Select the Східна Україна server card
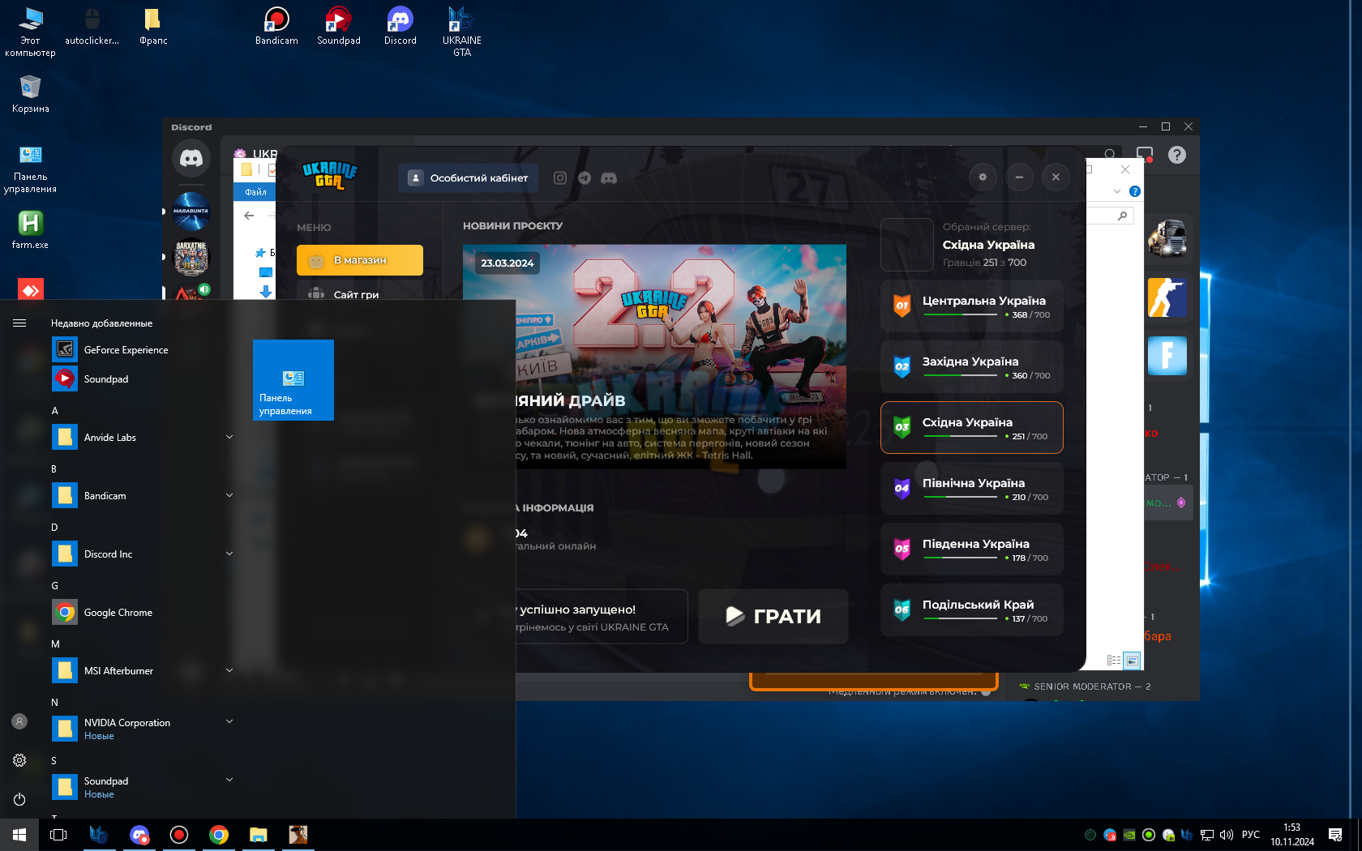The height and width of the screenshot is (851, 1362). pyautogui.click(x=972, y=428)
